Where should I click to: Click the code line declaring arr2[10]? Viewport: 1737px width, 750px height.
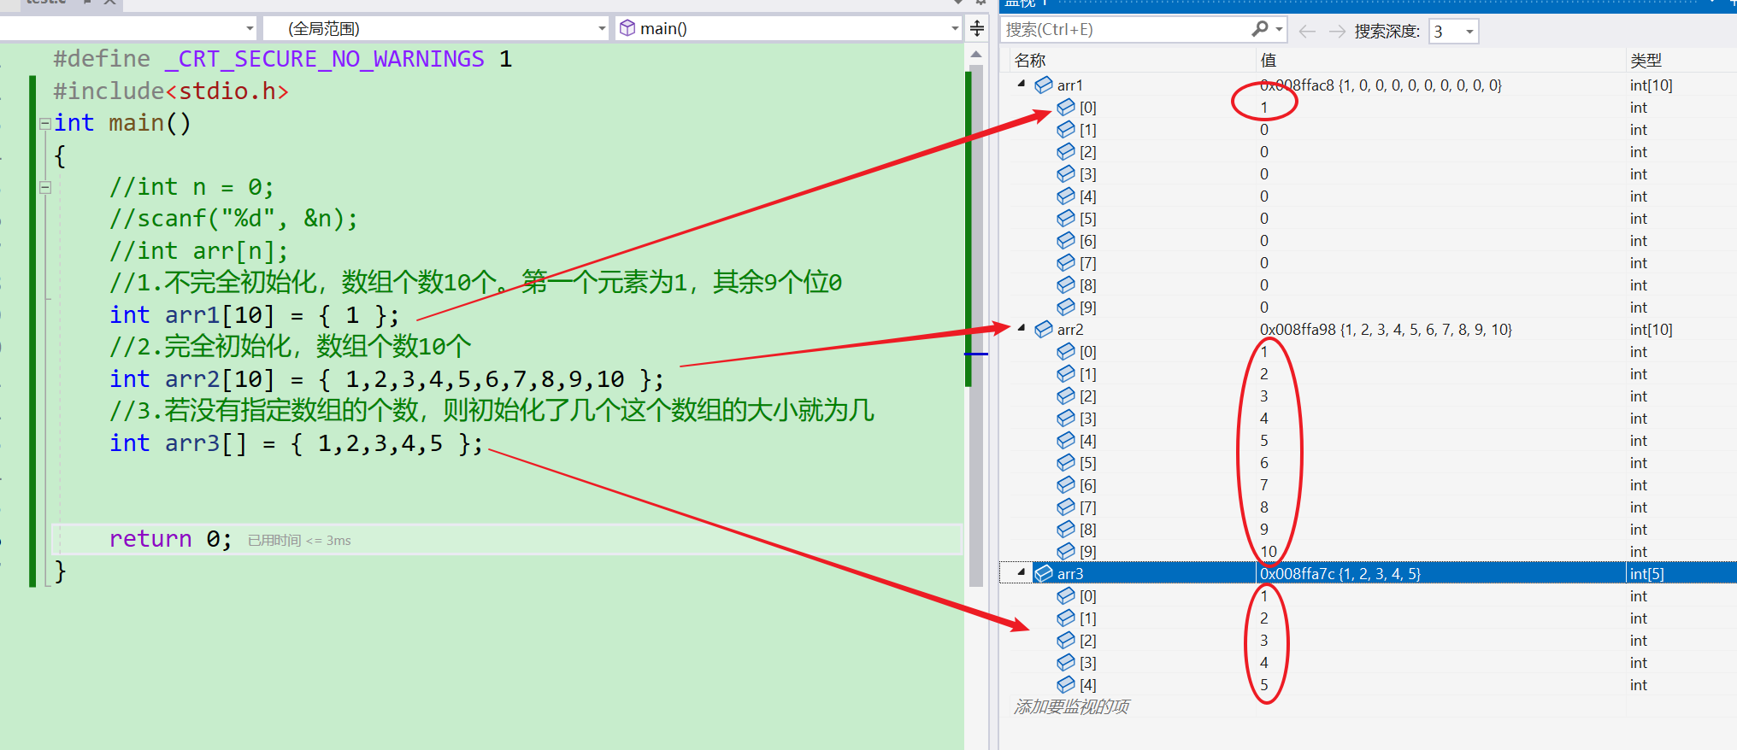coord(386,378)
